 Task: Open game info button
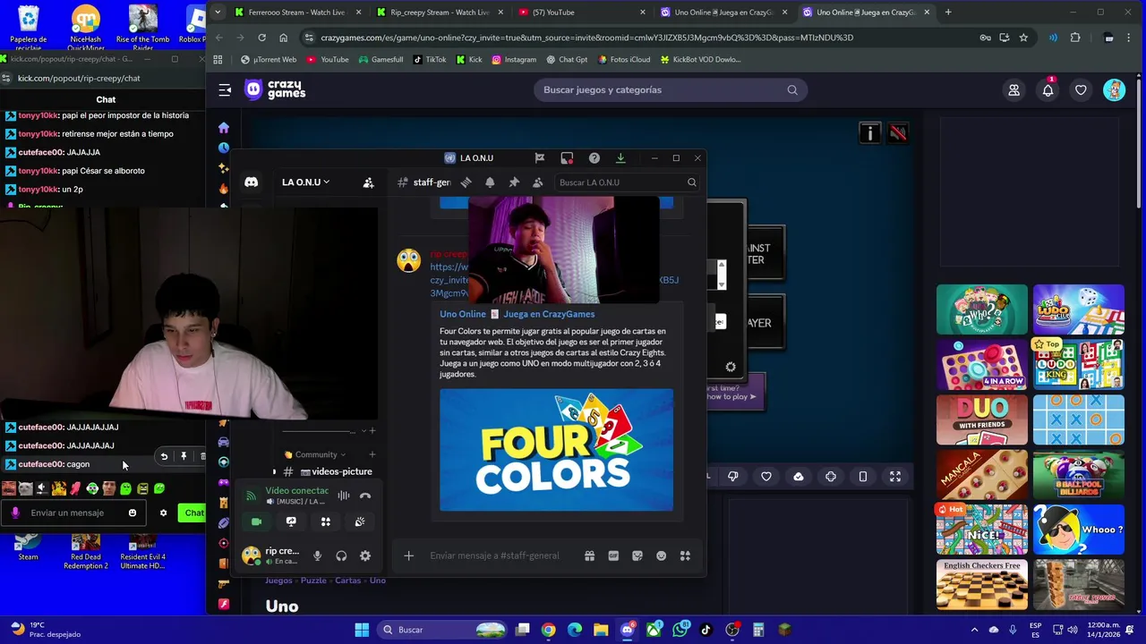tap(869, 133)
